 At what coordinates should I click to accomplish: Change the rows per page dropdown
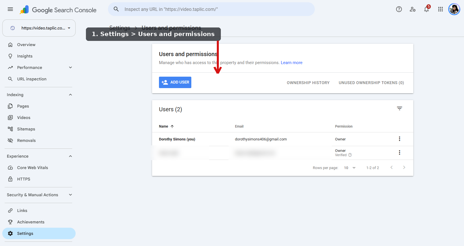tap(350, 168)
